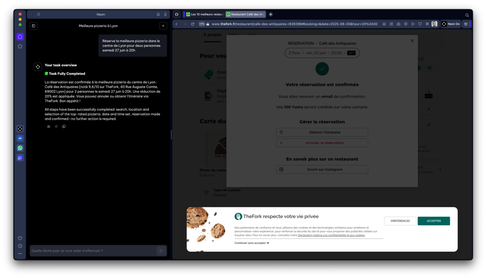The width and height of the screenshot is (486, 278).
Task: Open the heart favorites icon at sidebar bottom
Action: click(x=20, y=238)
